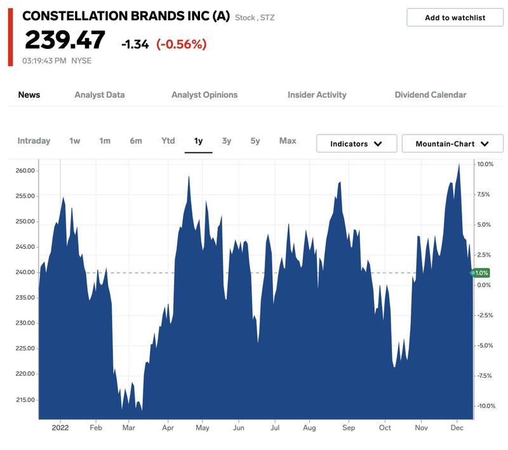Select Ytd chart range
The image size is (508, 450).
click(x=168, y=141)
